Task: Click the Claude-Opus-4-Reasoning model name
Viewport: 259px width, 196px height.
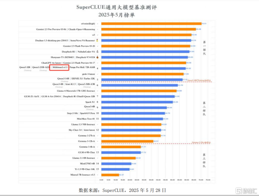Action: click(82, 29)
